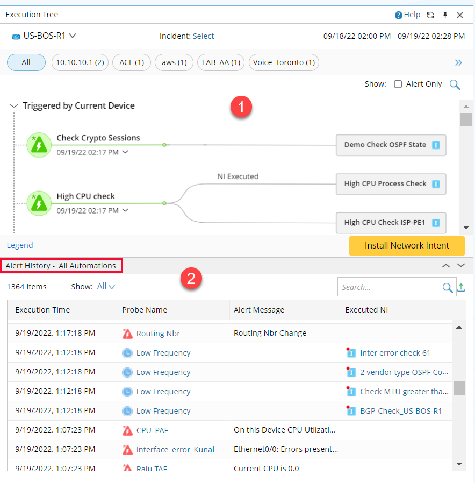
Task: Enable the Alert Only checkbox
Action: click(398, 84)
